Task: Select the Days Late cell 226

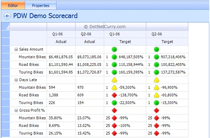Action: [61, 103]
